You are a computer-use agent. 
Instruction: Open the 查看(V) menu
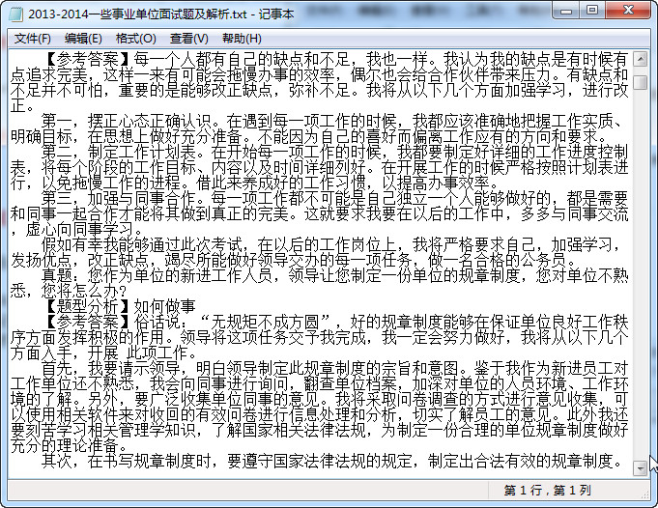point(188,39)
